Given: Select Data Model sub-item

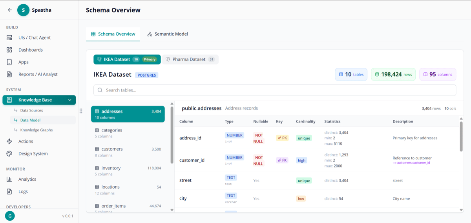Looking at the screenshot, I should point(30,120).
